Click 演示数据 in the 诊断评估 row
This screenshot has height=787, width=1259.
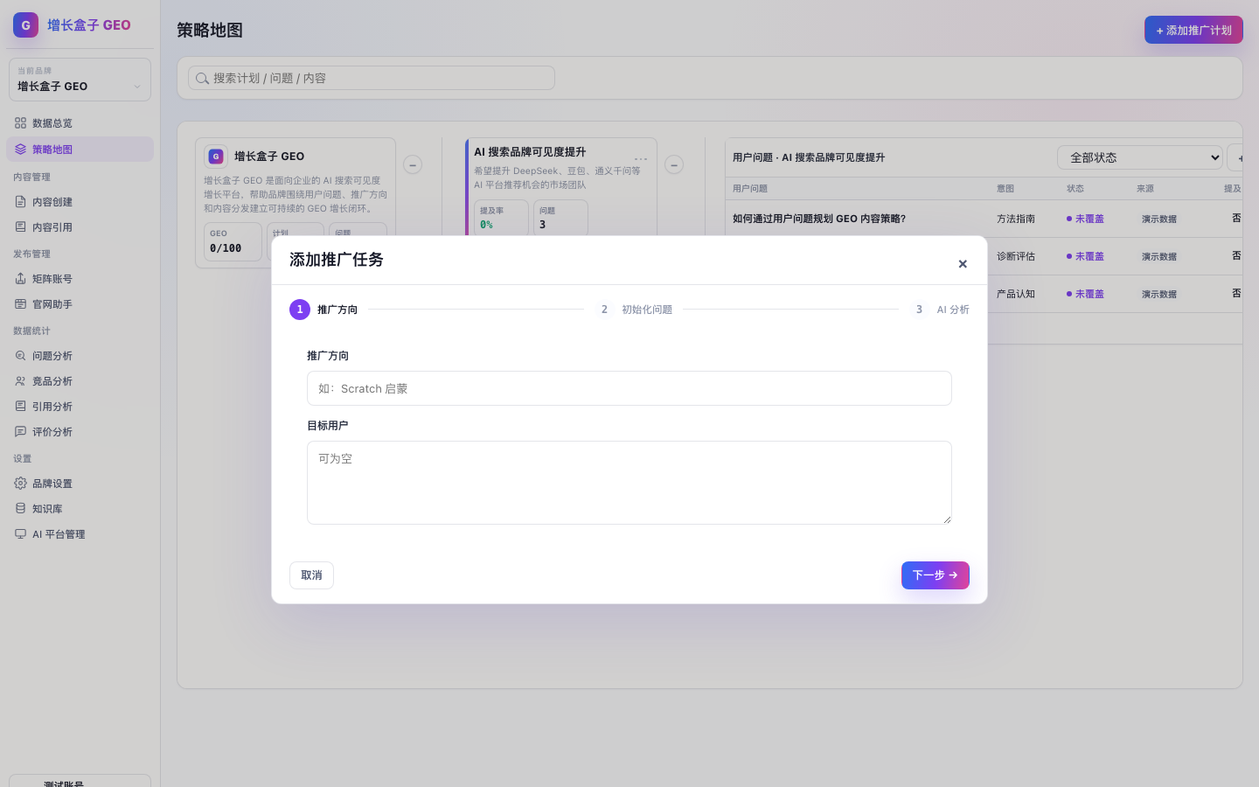[x=1159, y=257]
